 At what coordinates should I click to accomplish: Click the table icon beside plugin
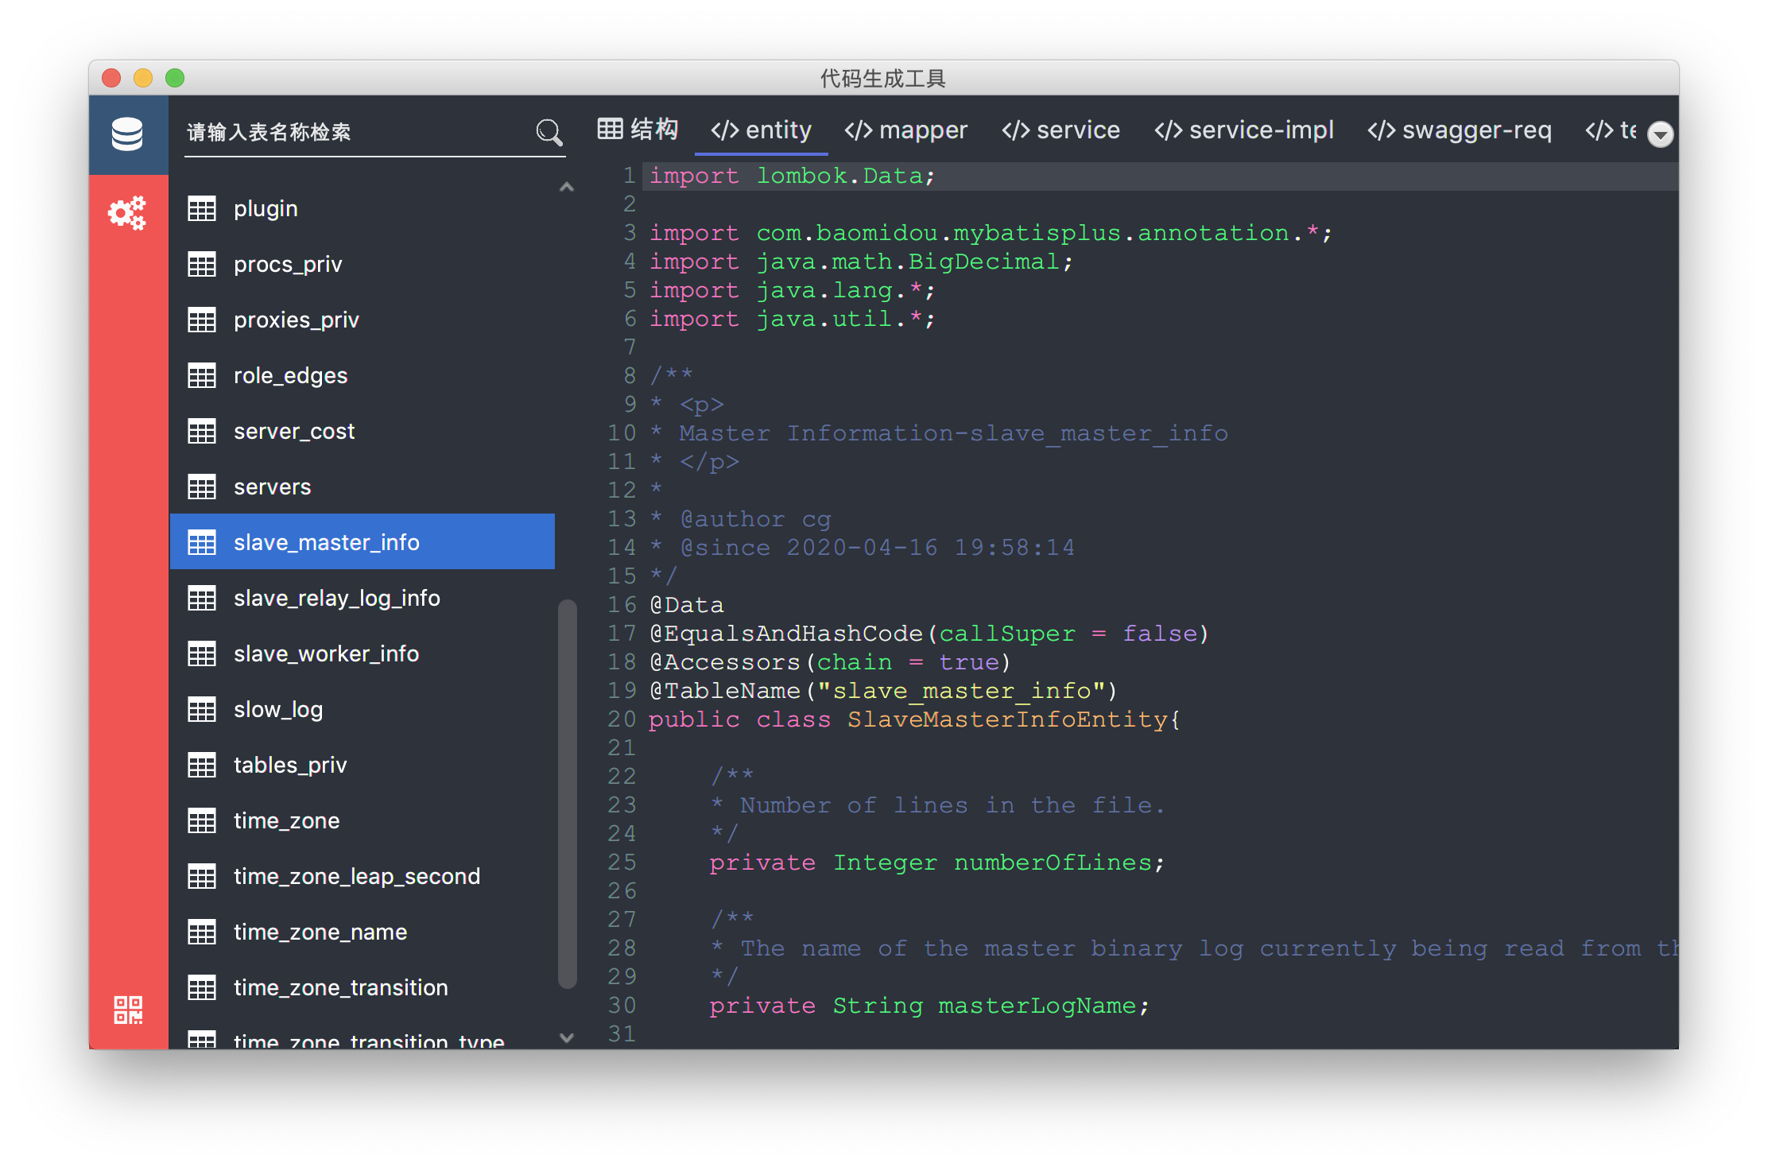202,209
